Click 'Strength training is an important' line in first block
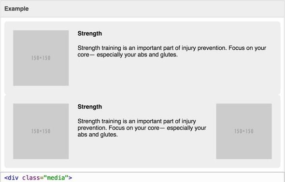The image size is (285, 182). point(172,48)
